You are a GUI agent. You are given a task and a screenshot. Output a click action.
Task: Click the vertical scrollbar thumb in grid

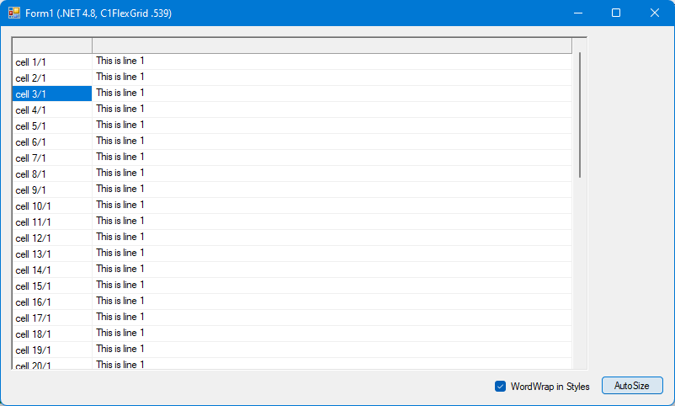pyautogui.click(x=580, y=115)
